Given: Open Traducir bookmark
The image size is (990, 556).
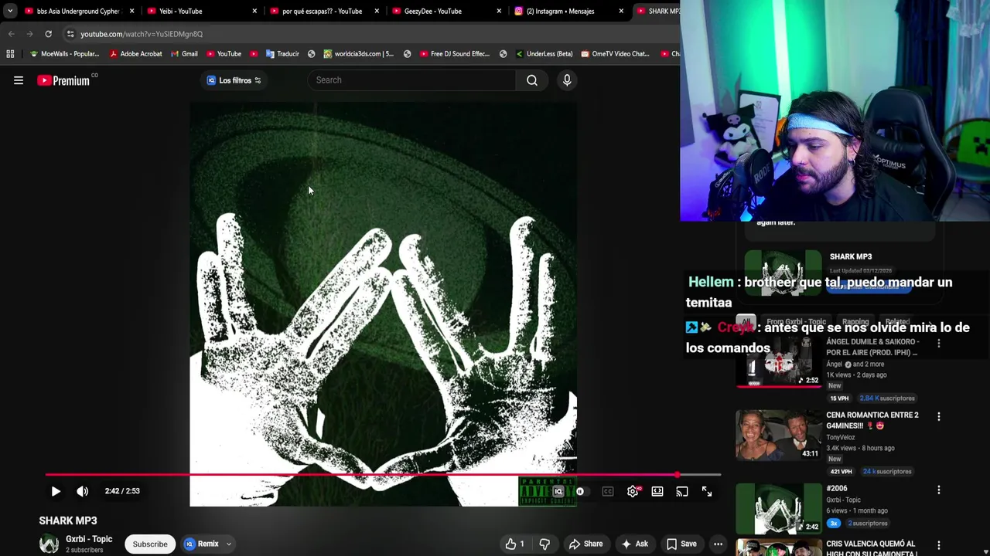Looking at the screenshot, I should click(x=282, y=54).
